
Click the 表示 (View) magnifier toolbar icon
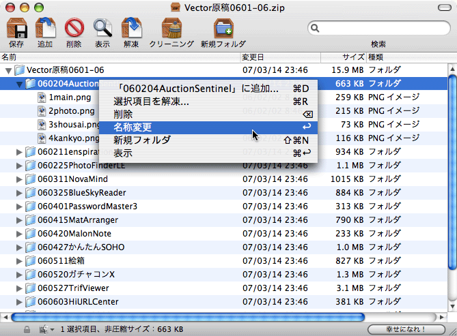coord(102,28)
